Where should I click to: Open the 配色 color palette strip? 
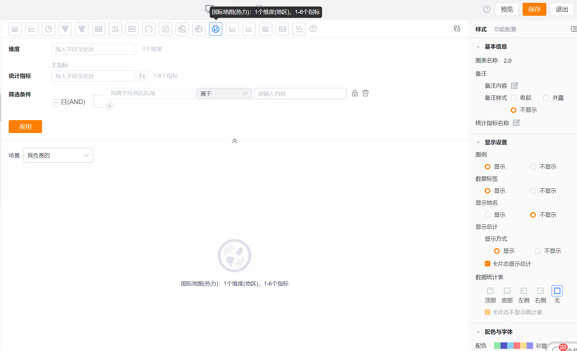click(x=513, y=345)
